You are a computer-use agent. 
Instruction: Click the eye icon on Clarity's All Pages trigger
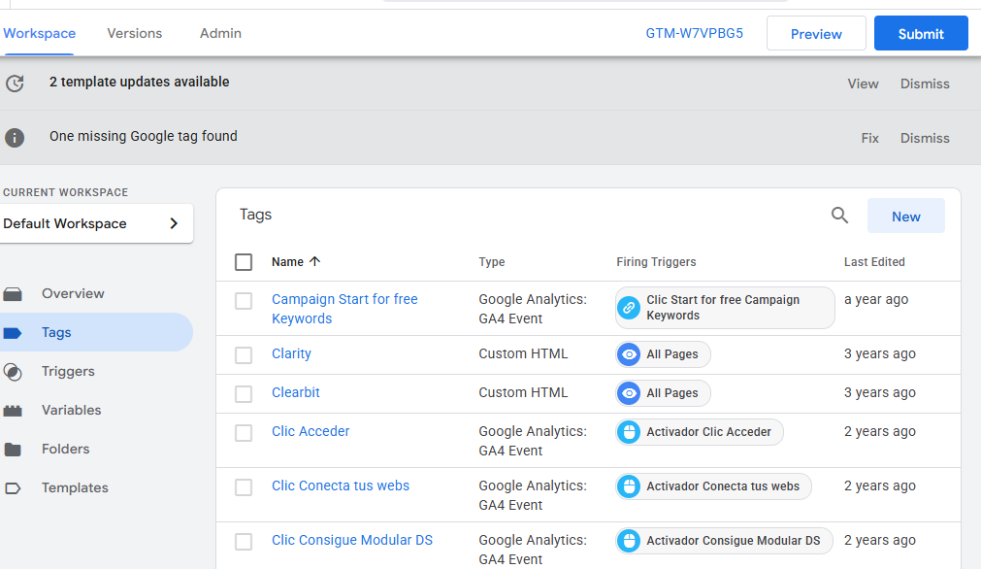pos(630,354)
